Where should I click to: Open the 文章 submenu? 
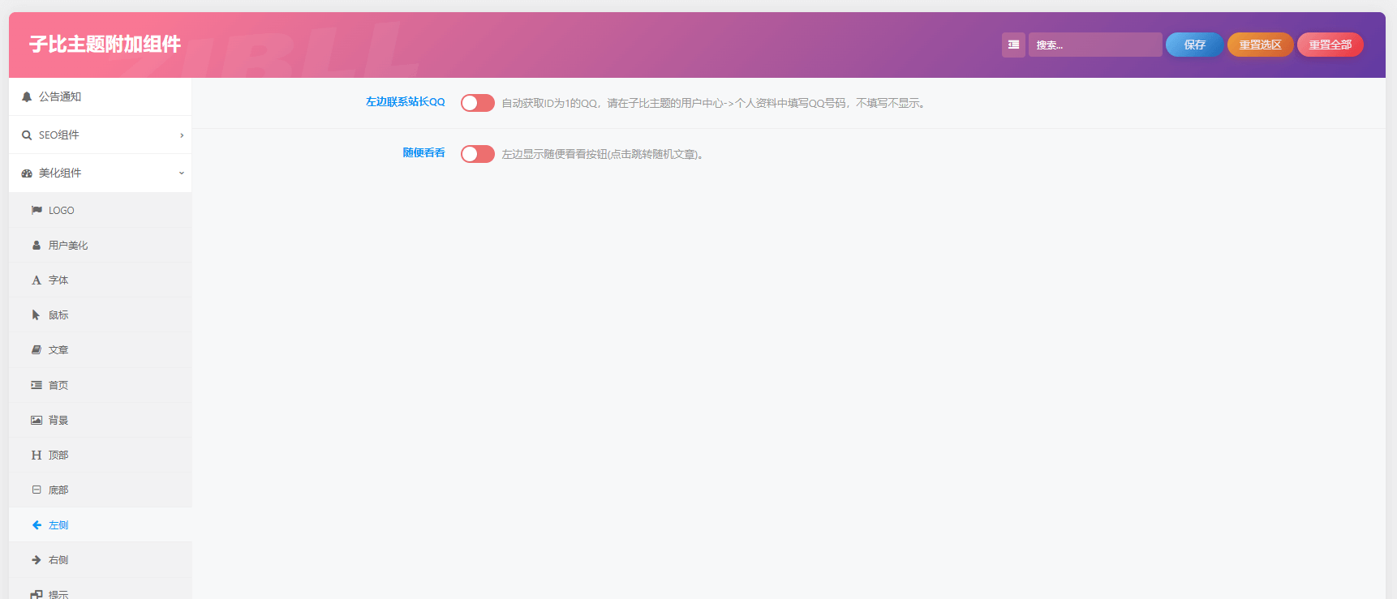[101, 349]
